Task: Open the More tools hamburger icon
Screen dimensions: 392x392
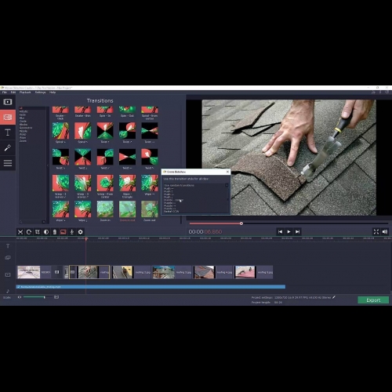Action: click(x=8, y=163)
